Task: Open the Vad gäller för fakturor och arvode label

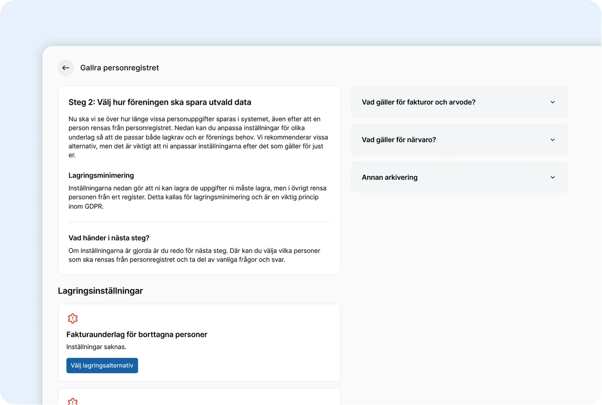Action: coord(418,102)
